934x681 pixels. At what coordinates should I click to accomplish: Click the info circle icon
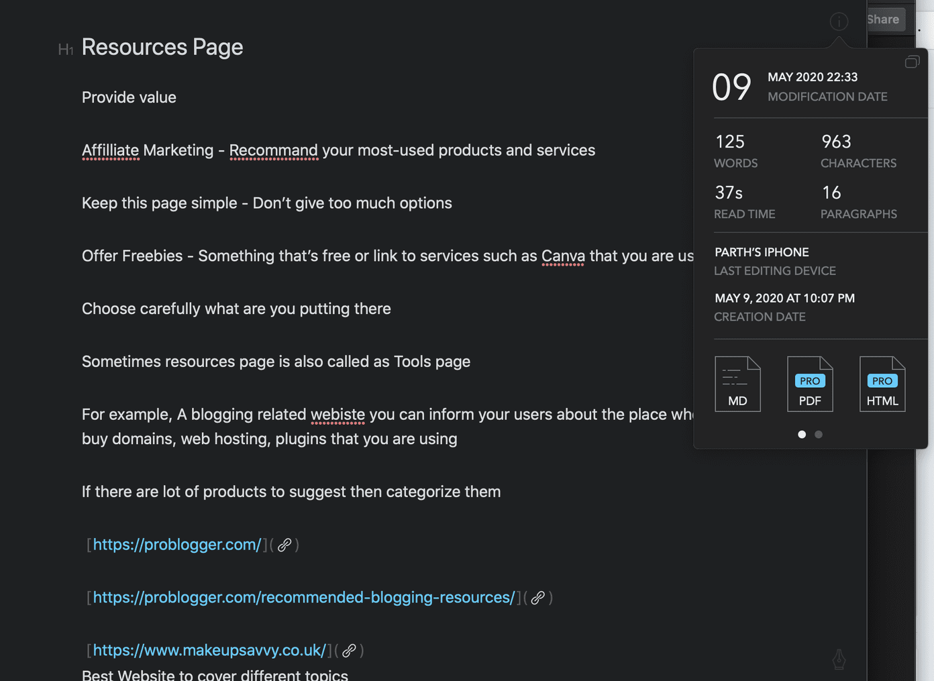tap(839, 21)
